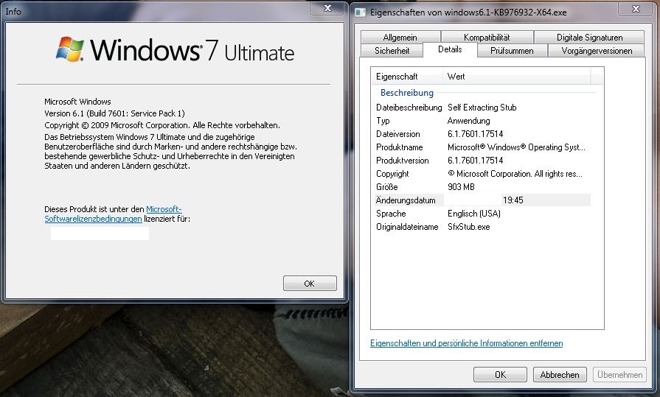The width and height of the screenshot is (660, 397).
Task: Select the Typ property row
Action: point(483,121)
